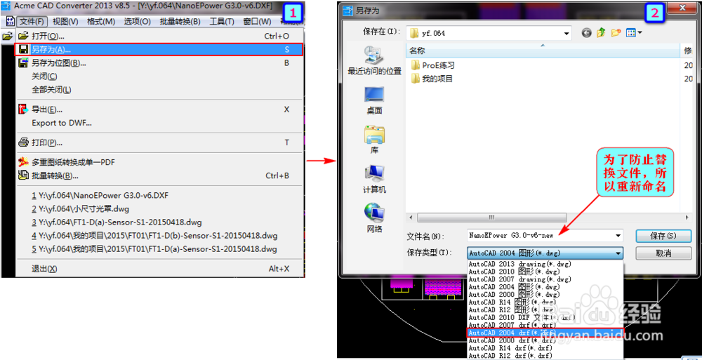
Task: Go to 最近访问的位置 in the sidebar
Action: tap(374, 60)
